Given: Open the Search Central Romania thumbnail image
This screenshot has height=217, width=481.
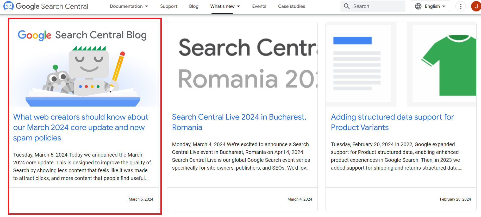Looking at the screenshot, I should (x=242, y=64).
